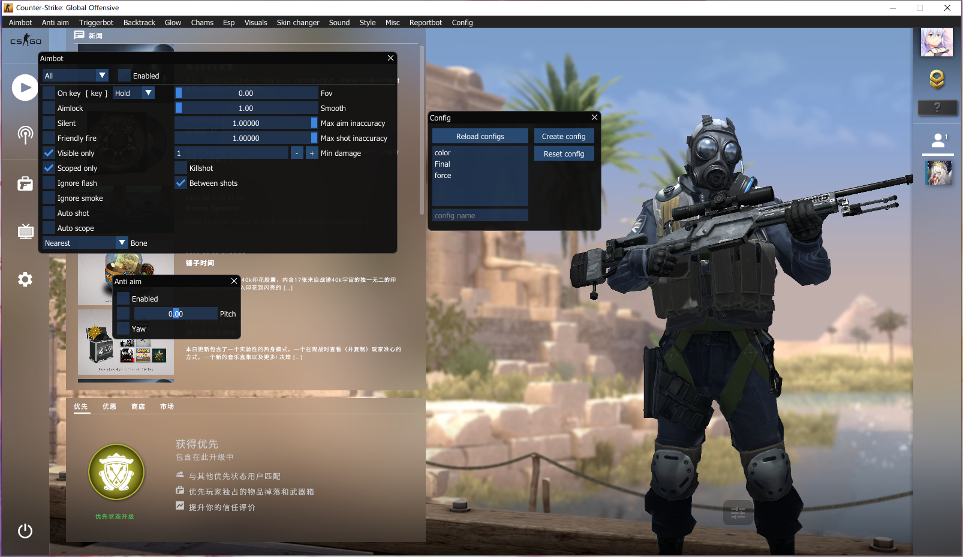Image resolution: width=963 pixels, height=557 pixels.
Task: Click Create config button
Action: tap(564, 136)
